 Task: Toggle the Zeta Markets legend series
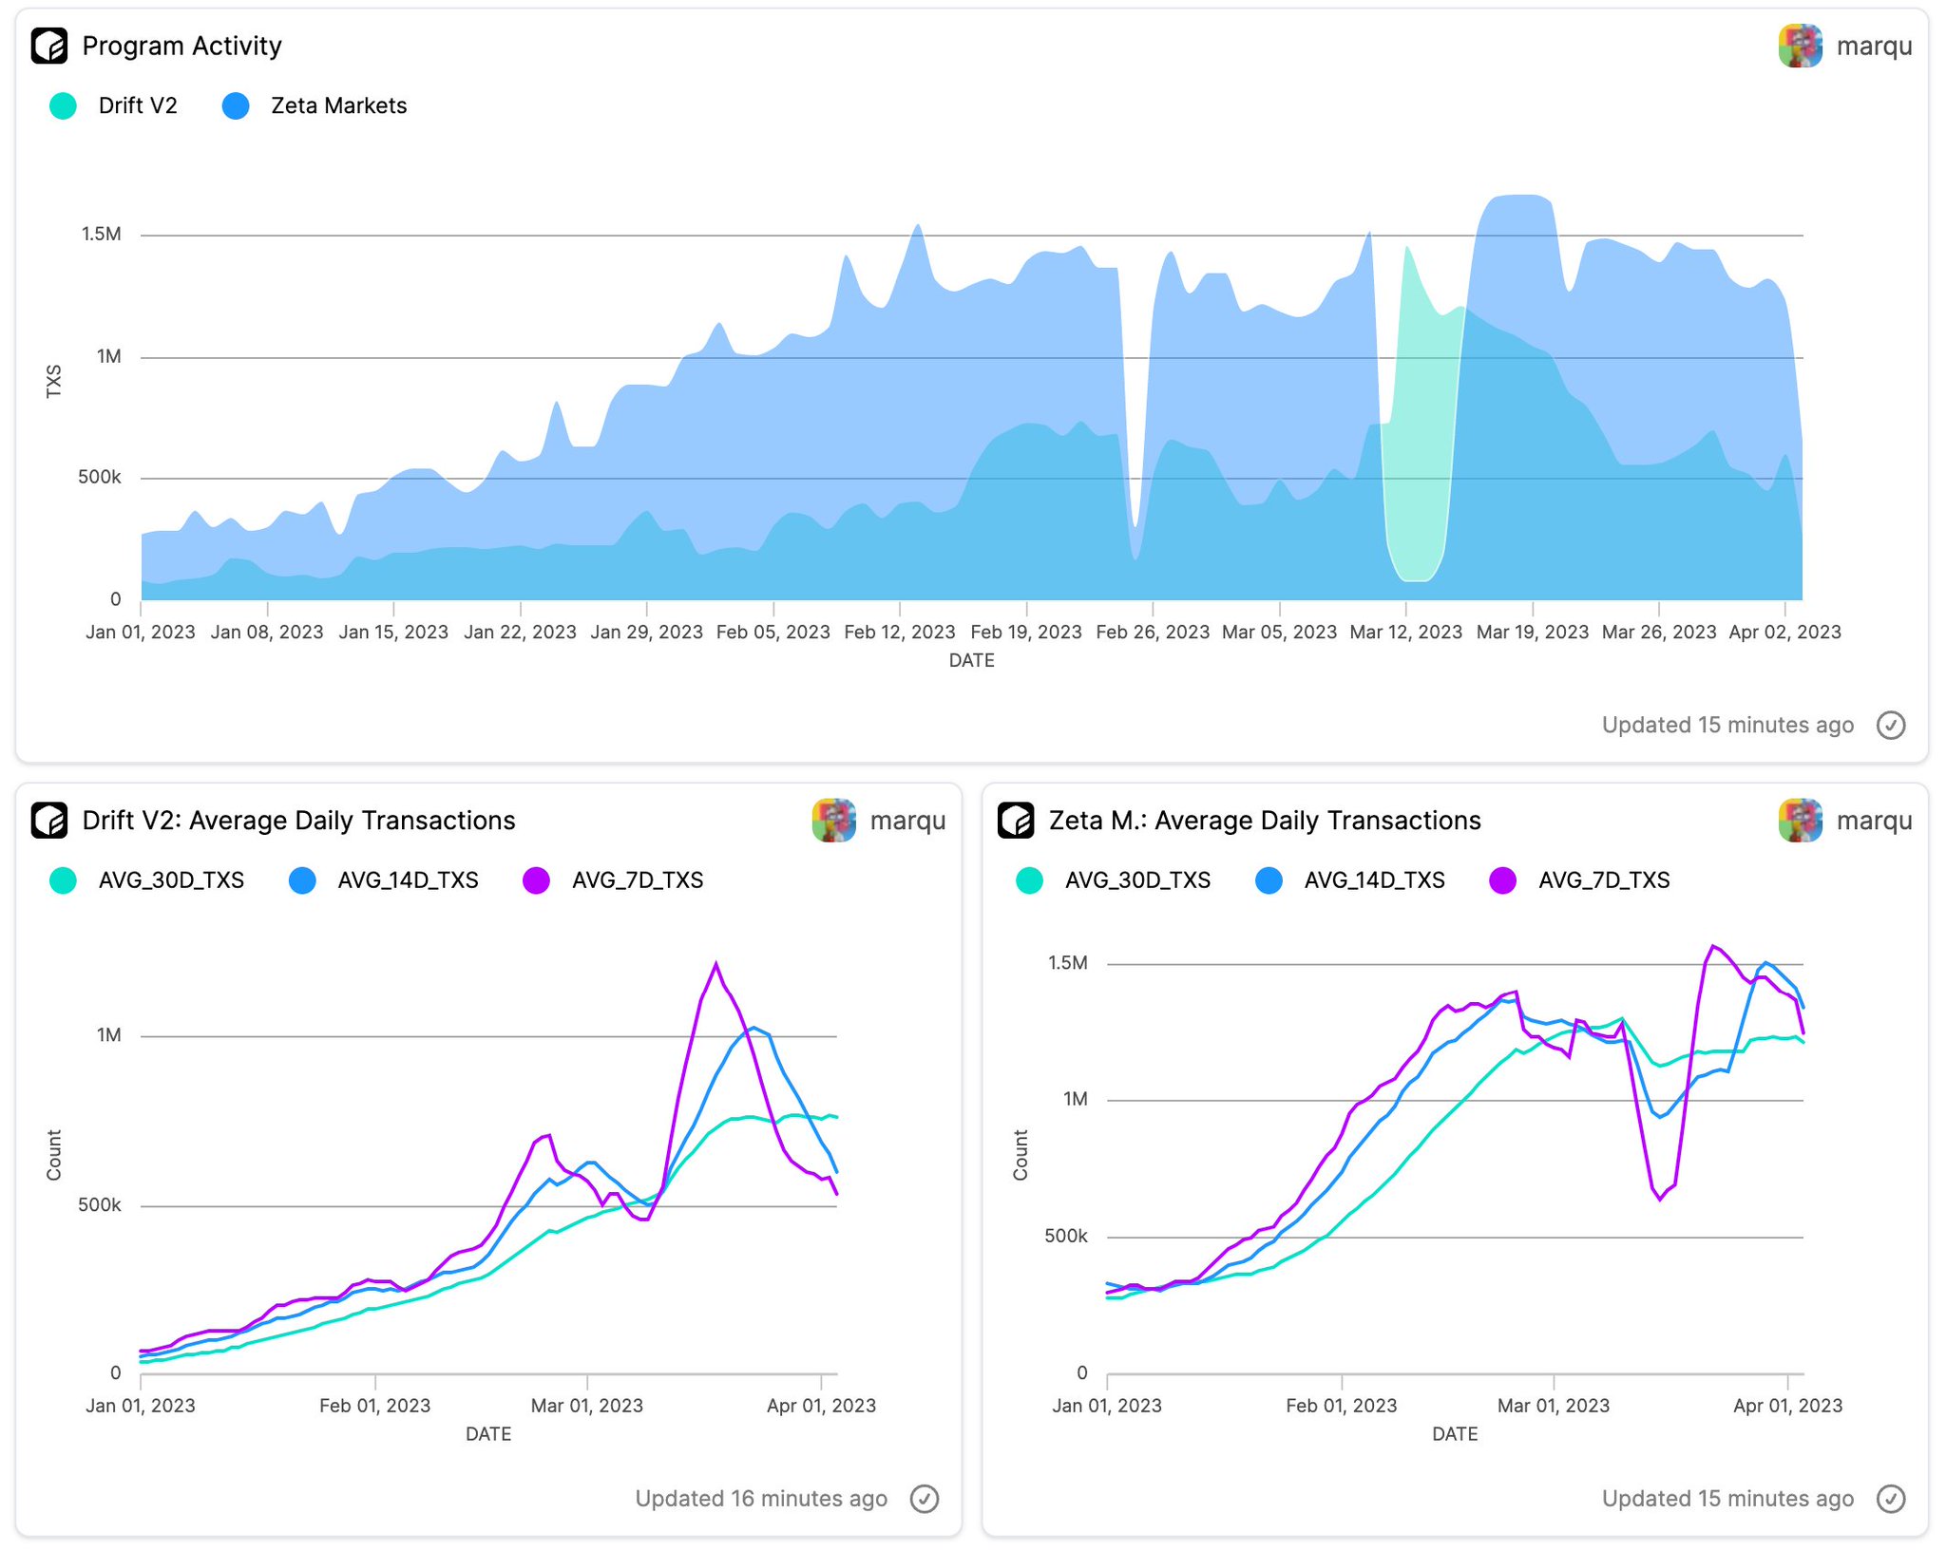click(x=315, y=105)
